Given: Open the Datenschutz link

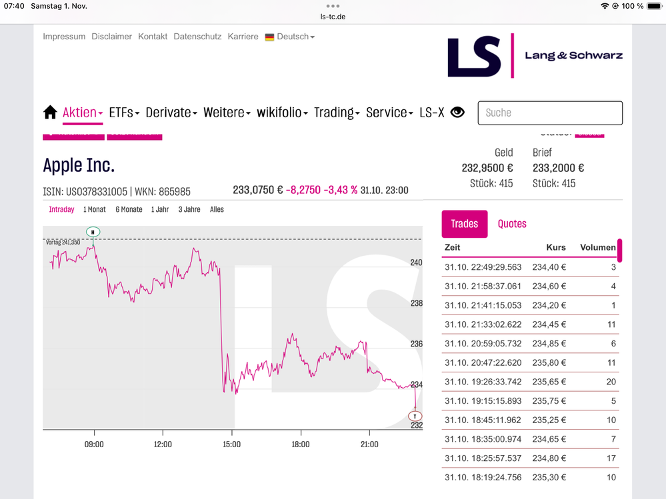Looking at the screenshot, I should tap(197, 37).
